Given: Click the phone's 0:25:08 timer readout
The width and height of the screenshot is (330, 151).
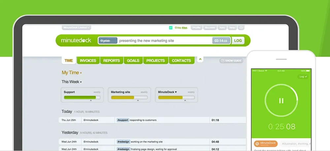Looking at the screenshot, I should click(x=281, y=126).
